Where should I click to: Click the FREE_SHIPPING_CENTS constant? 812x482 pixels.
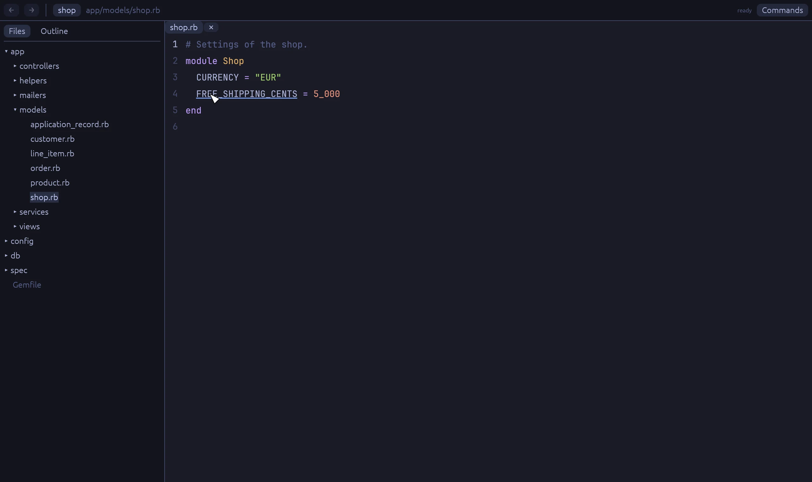click(246, 94)
